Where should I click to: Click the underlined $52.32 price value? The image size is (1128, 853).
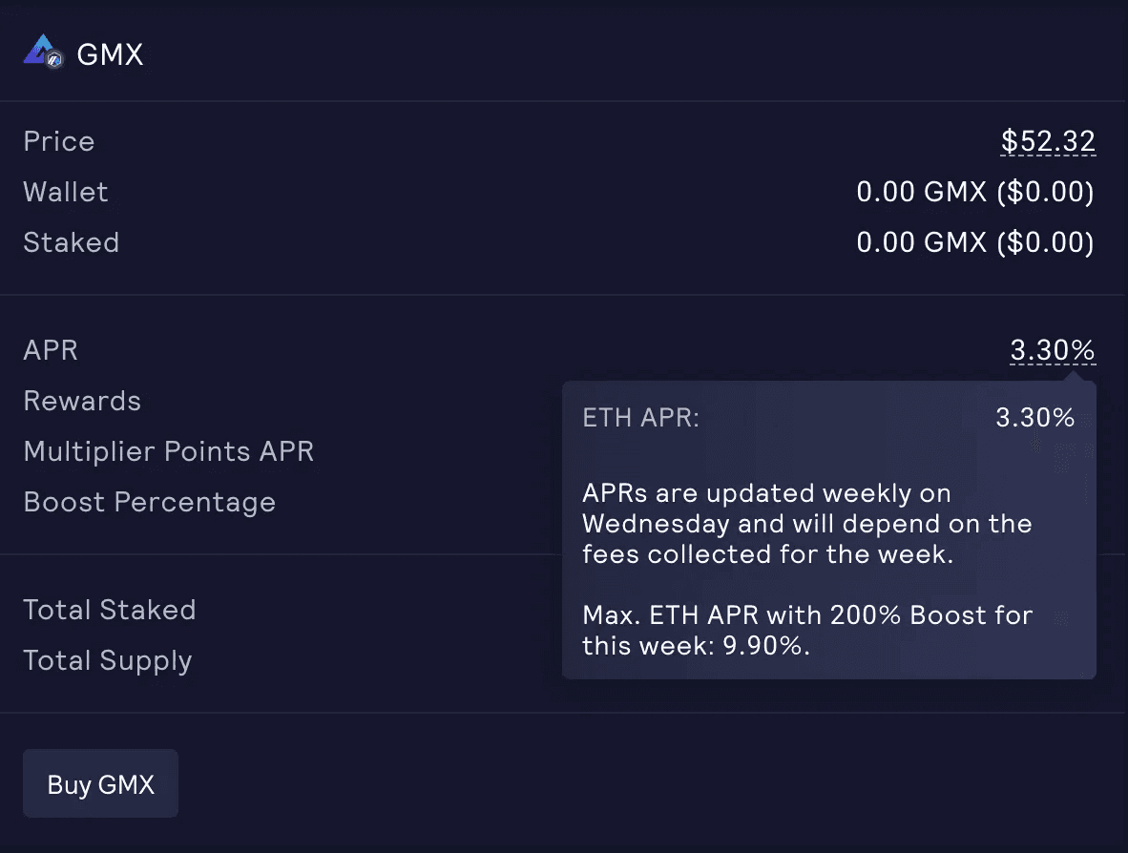1048,141
